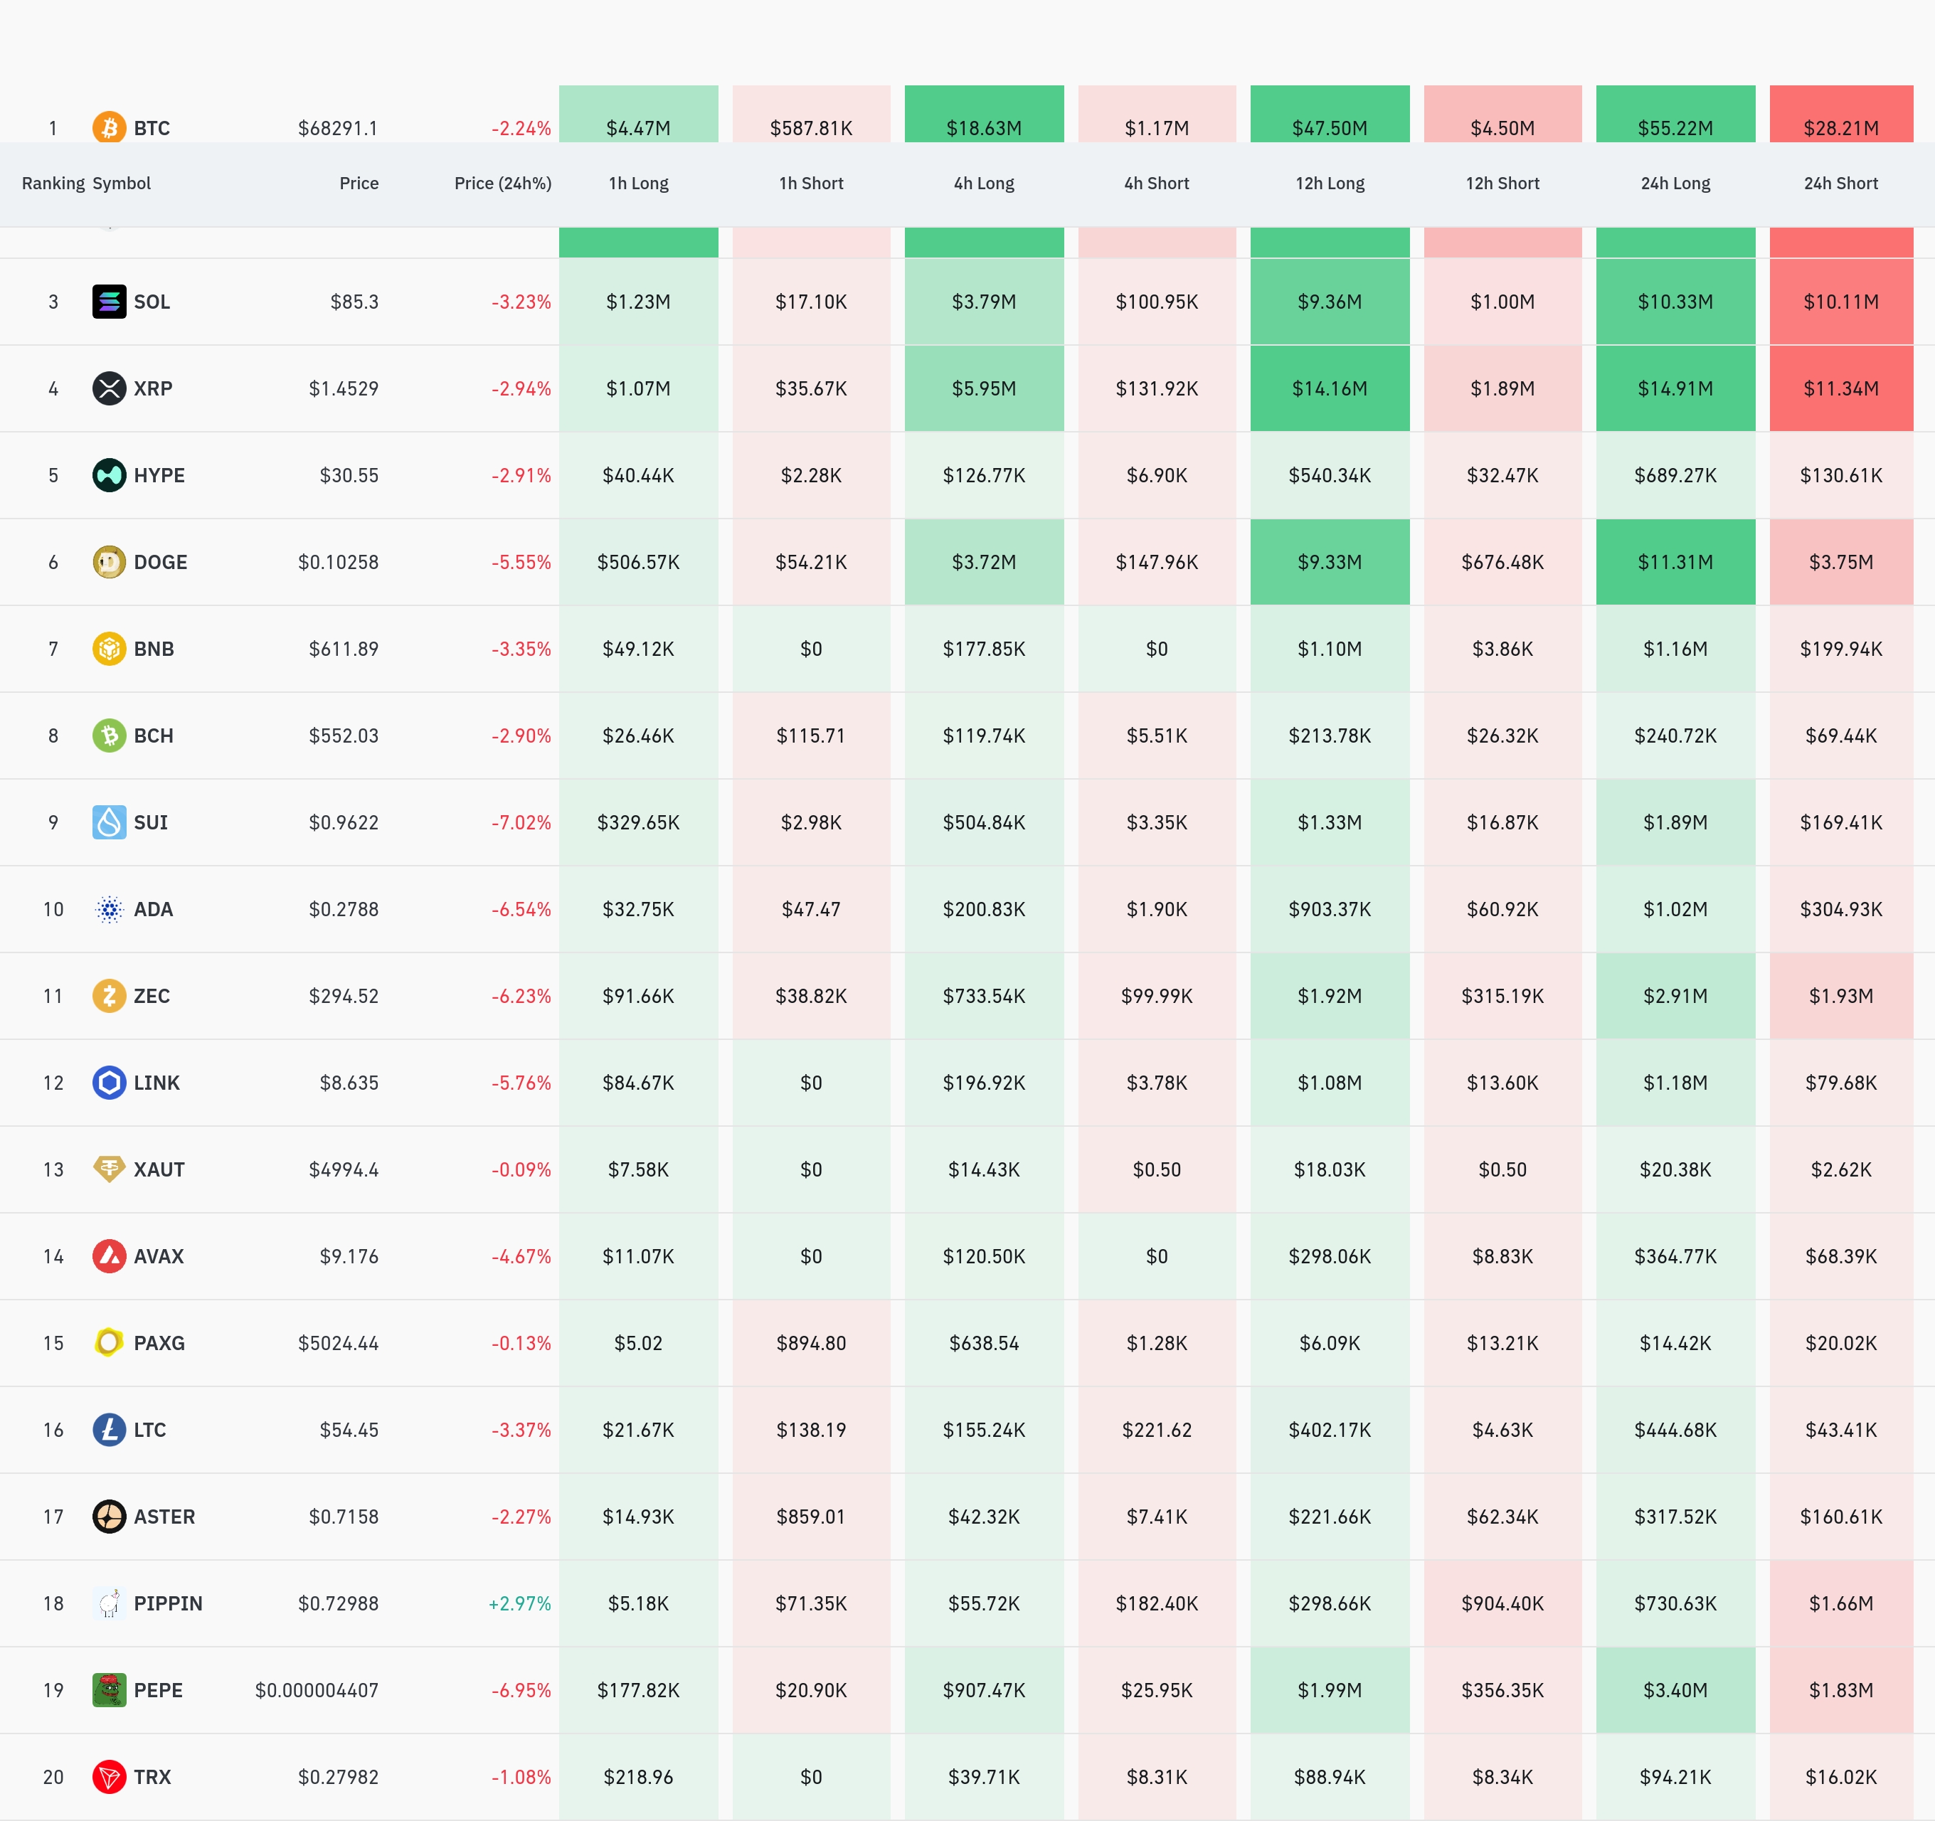The height and width of the screenshot is (1821, 1935).
Task: Click XRP 24h Short red cell
Action: 1840,388
